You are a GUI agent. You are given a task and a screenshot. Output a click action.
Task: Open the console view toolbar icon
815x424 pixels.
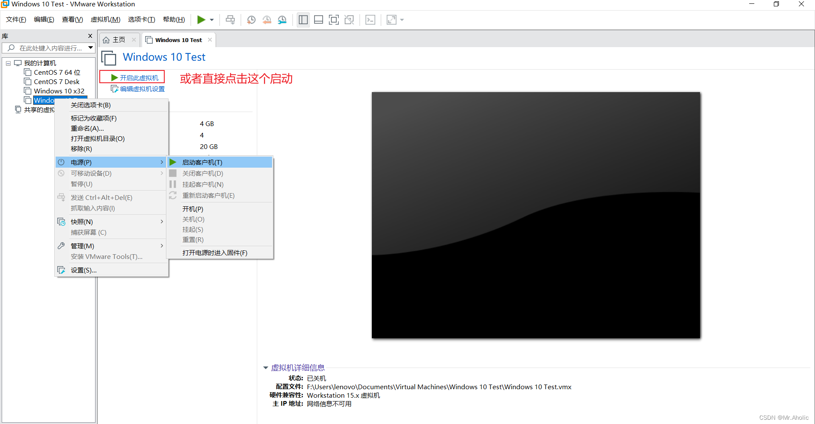(370, 20)
